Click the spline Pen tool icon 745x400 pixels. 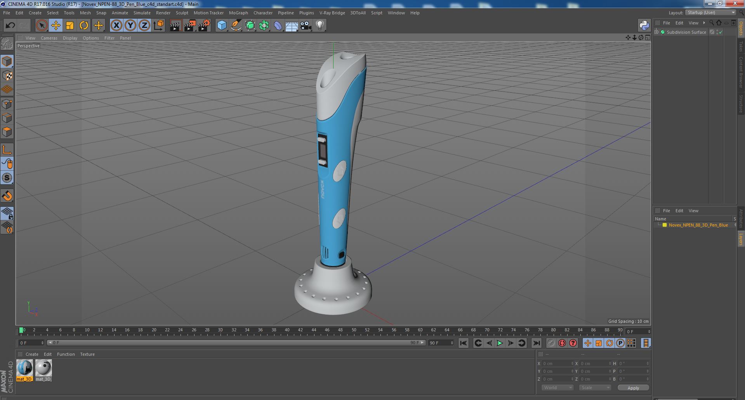point(236,26)
